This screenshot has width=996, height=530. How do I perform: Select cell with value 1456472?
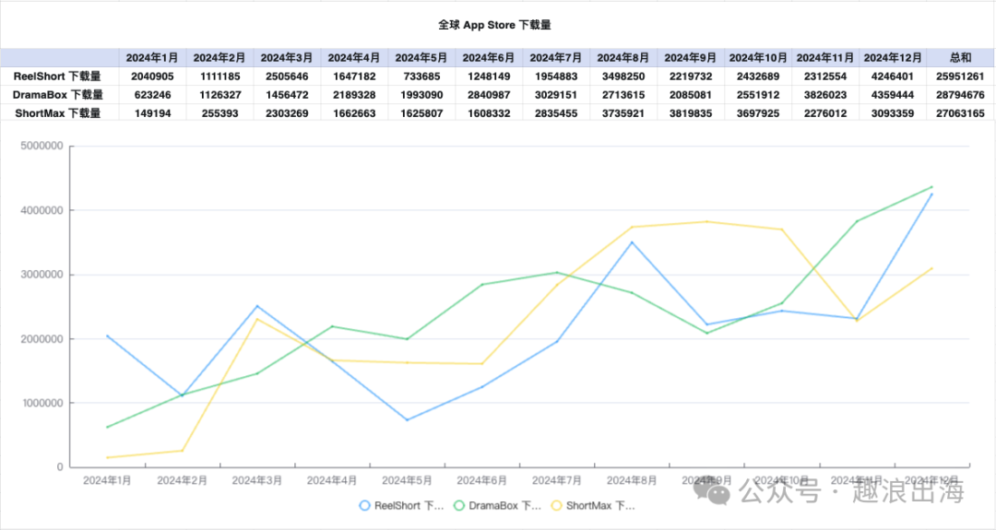pos(287,95)
